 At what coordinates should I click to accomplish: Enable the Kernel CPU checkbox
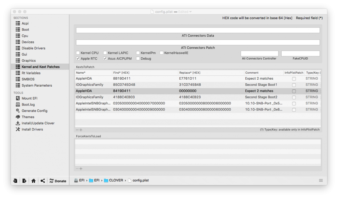pyautogui.click(x=78, y=53)
